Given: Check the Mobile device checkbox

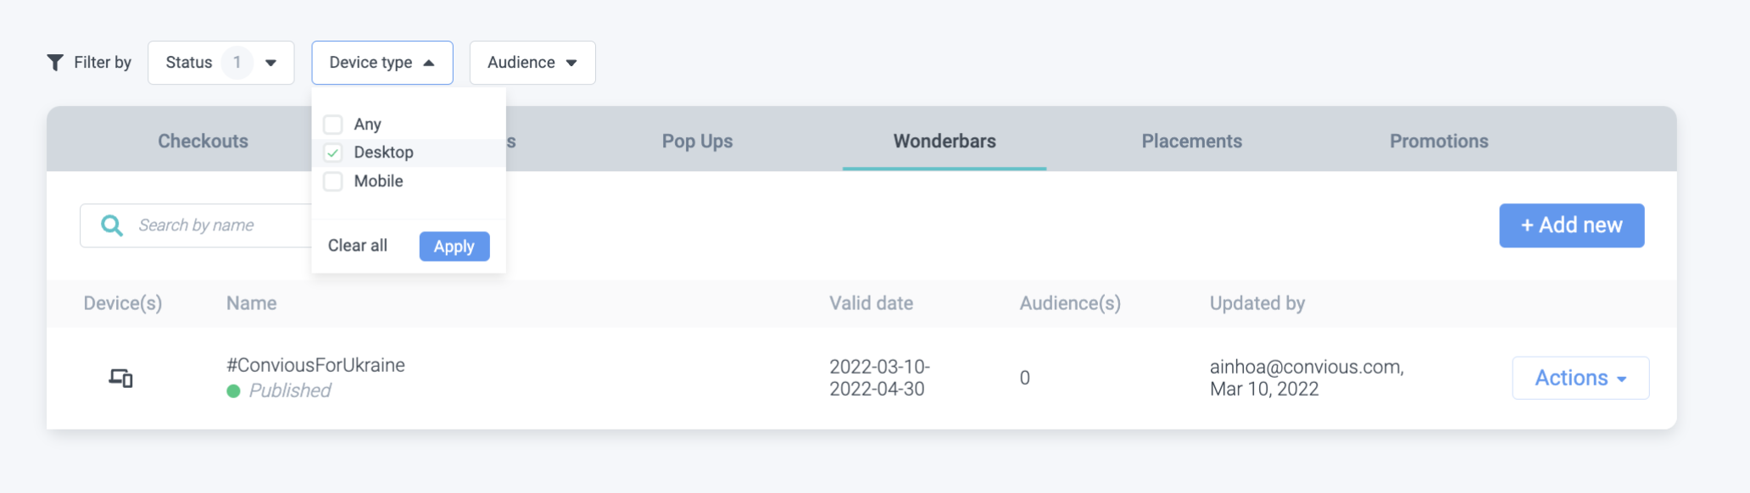Looking at the screenshot, I should point(333,181).
